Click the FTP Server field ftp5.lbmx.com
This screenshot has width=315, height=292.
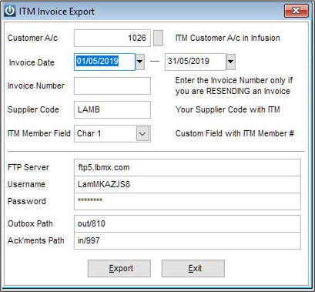pyautogui.click(x=187, y=167)
